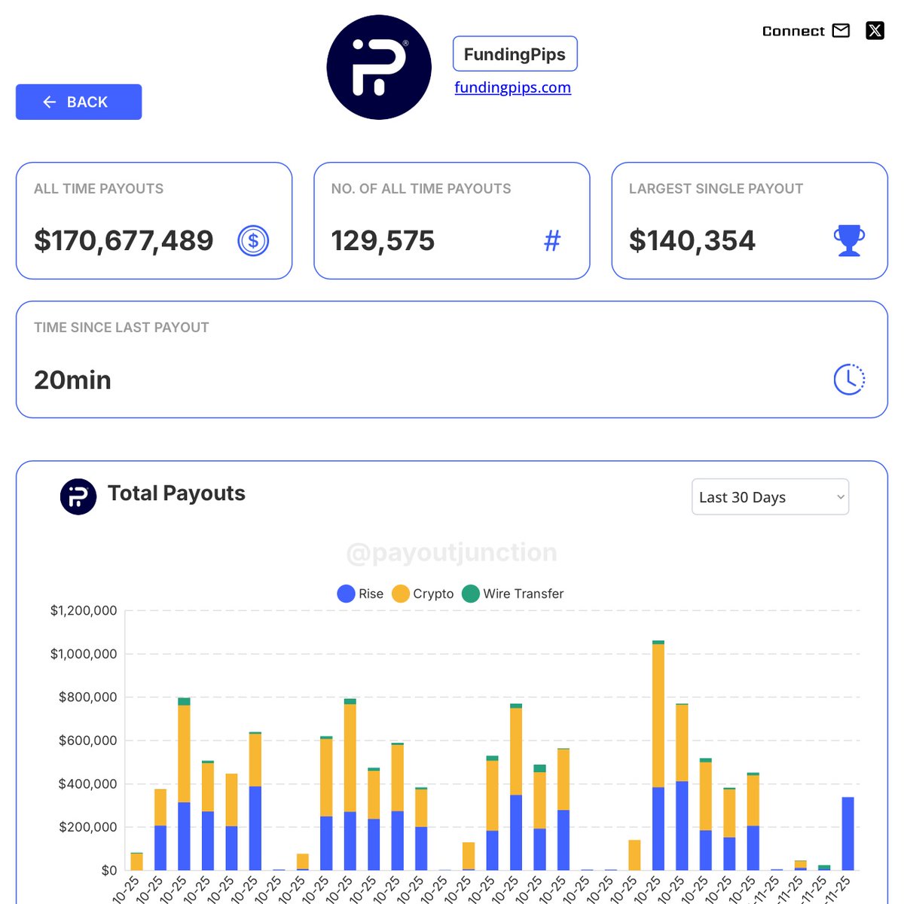
Task: Click the $1,000,000 axis label
Action: click(x=84, y=654)
